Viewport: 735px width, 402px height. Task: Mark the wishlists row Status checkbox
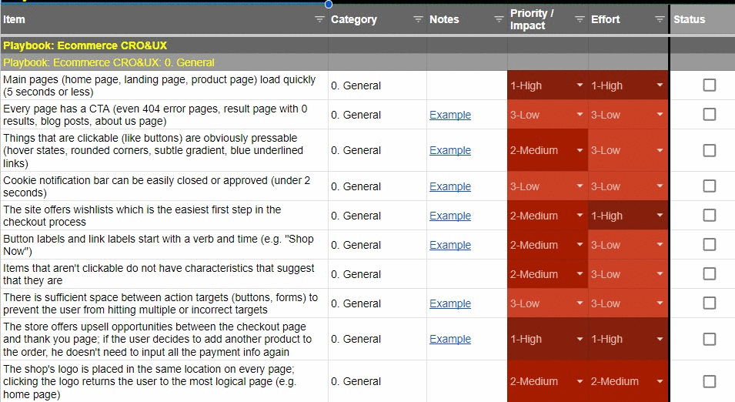point(710,216)
